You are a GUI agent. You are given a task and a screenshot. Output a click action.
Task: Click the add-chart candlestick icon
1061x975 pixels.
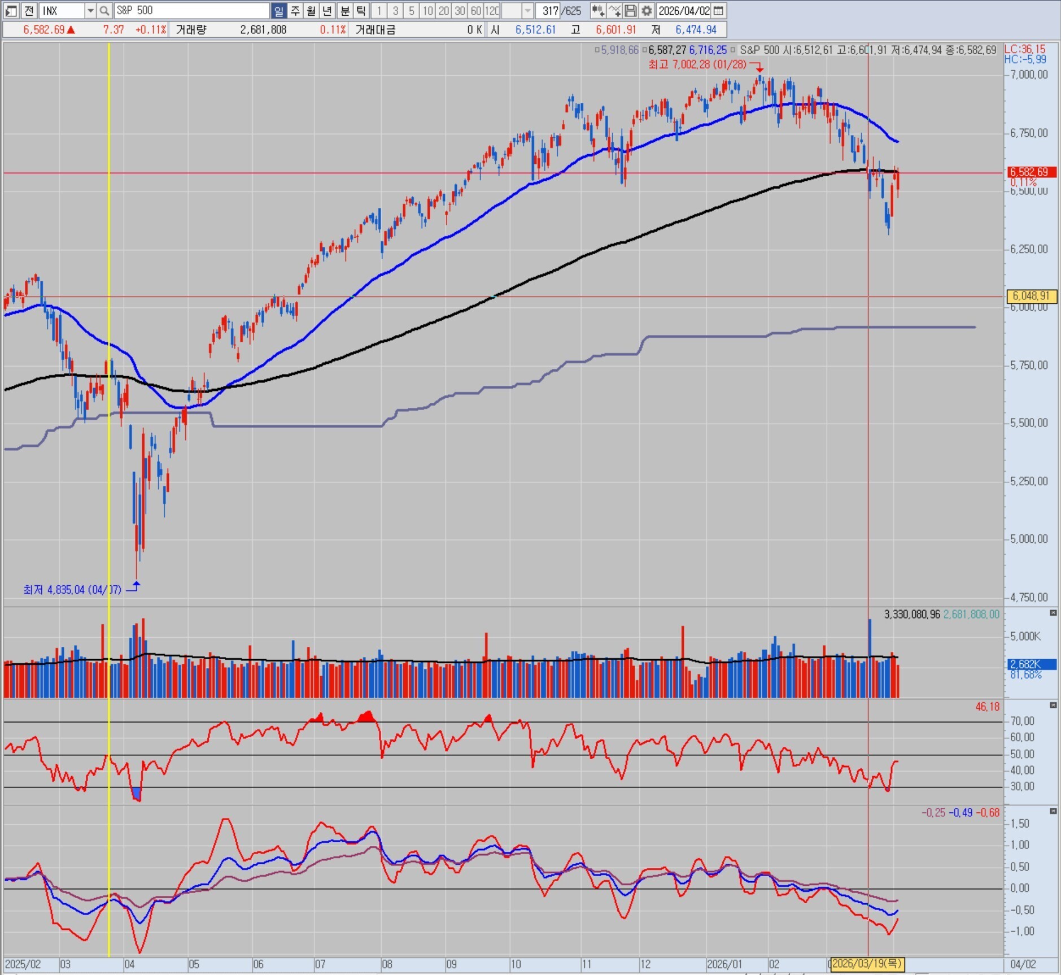click(x=597, y=10)
